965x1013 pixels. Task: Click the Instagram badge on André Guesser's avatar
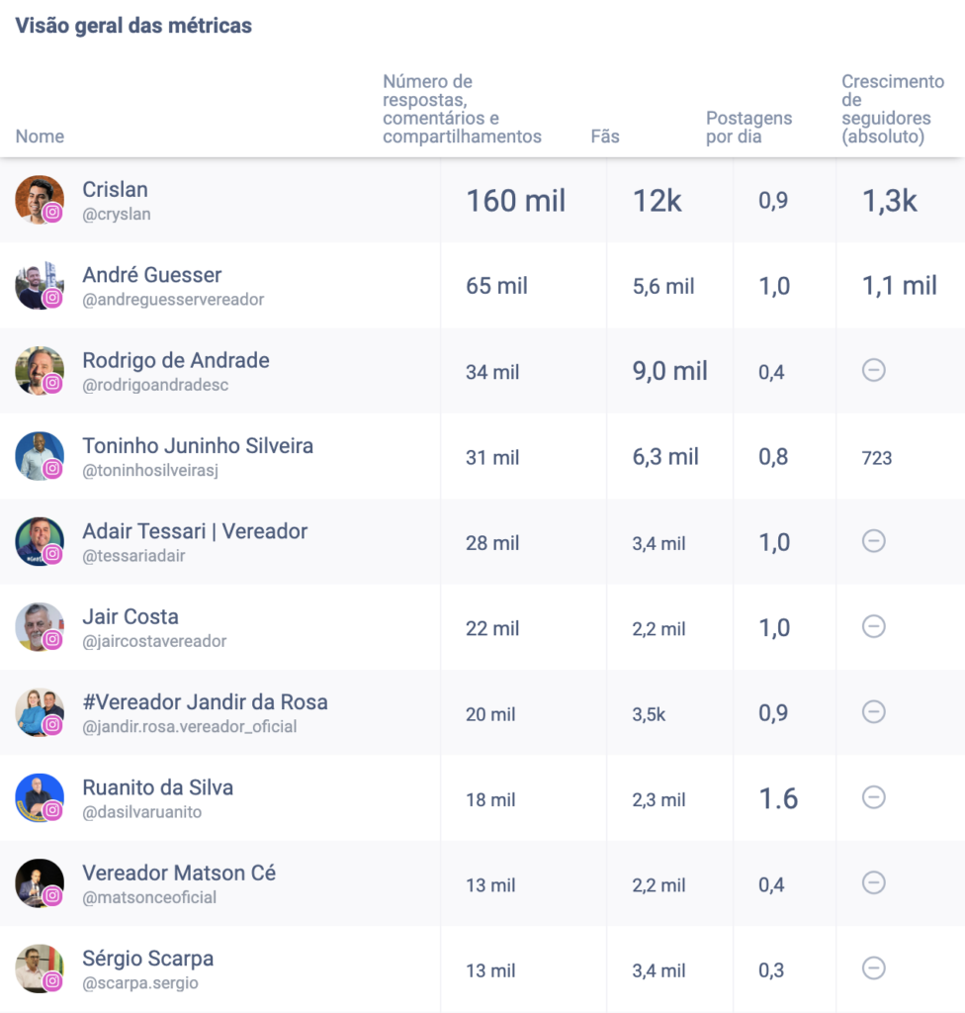tap(53, 298)
